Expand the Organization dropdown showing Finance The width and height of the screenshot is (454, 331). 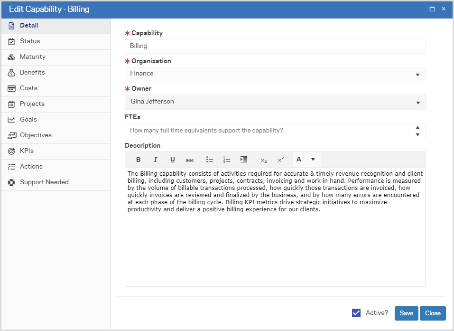point(417,74)
